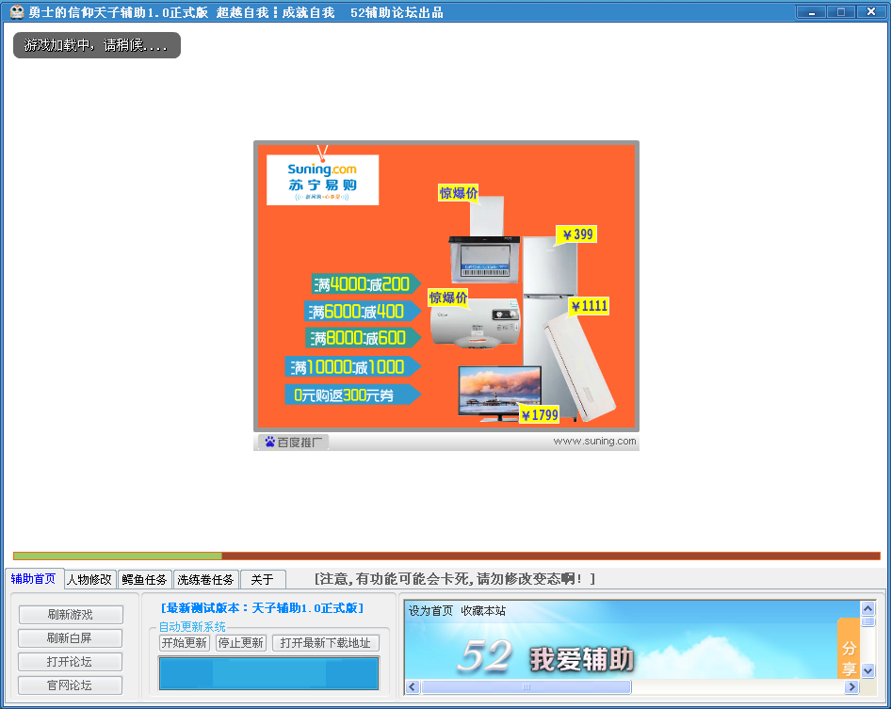Click the www.suning.com link under ad
This screenshot has height=709, width=891.
point(594,441)
